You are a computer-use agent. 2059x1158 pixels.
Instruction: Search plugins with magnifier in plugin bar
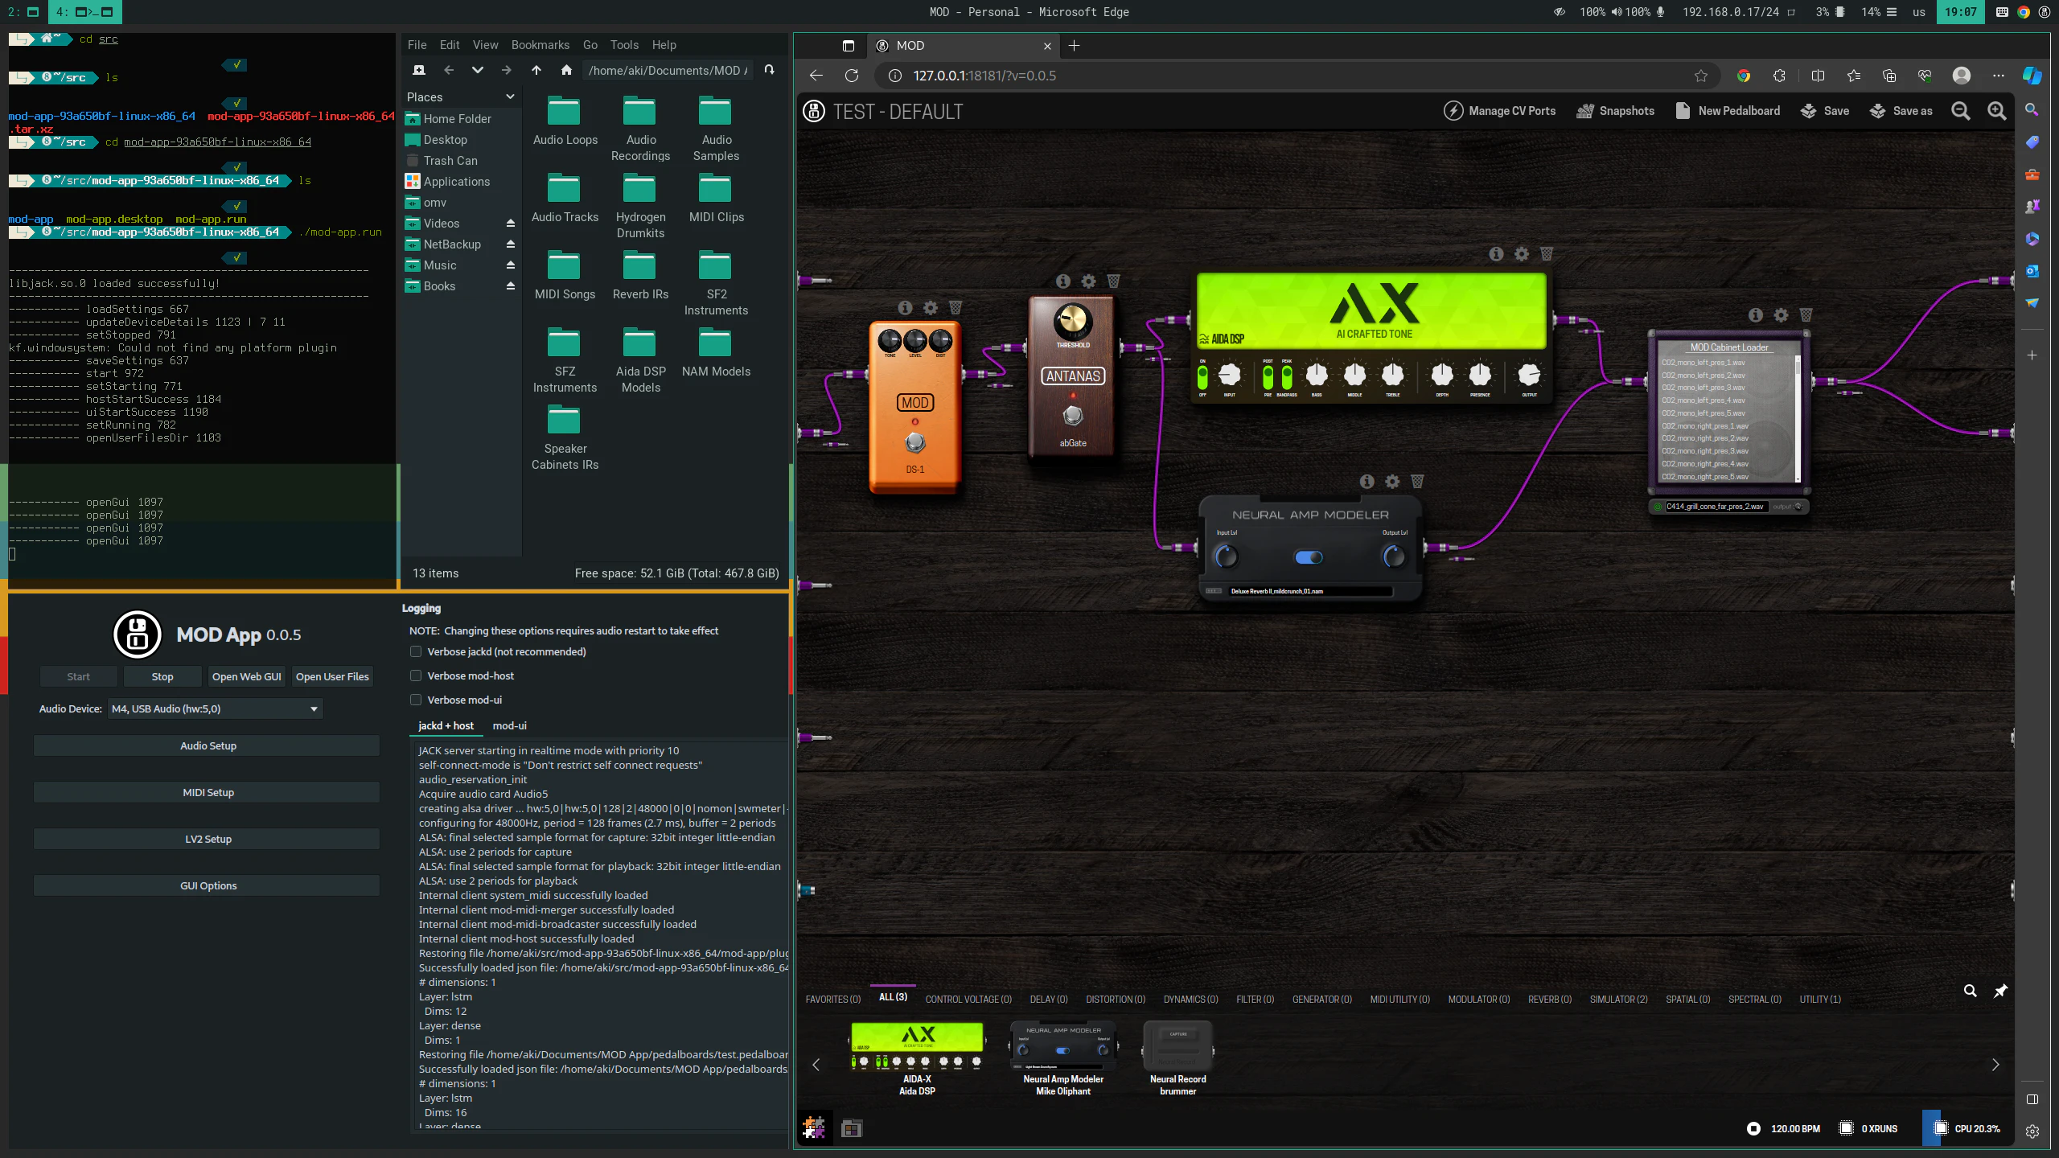[1970, 991]
